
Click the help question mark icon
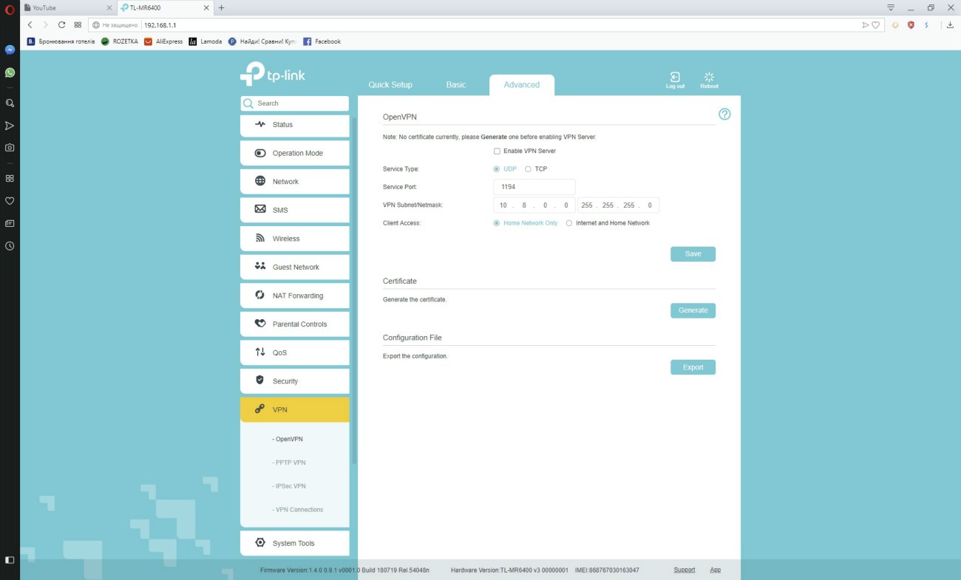click(724, 115)
